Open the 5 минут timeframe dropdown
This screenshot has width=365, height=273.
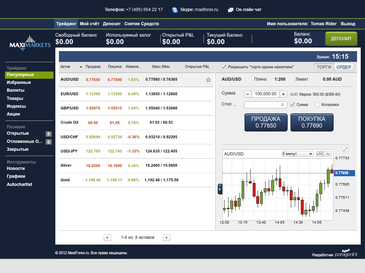tap(297, 154)
